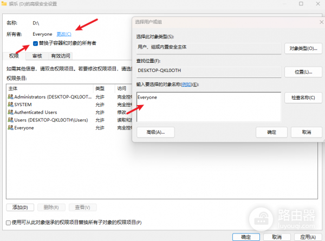Select the Everyone permission entry

click(69, 128)
